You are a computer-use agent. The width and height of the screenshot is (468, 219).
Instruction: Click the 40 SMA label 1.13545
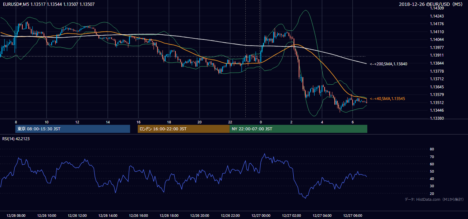point(387,99)
